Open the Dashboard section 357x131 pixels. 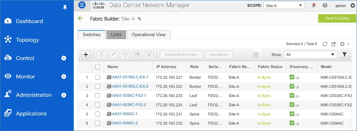click(29, 21)
